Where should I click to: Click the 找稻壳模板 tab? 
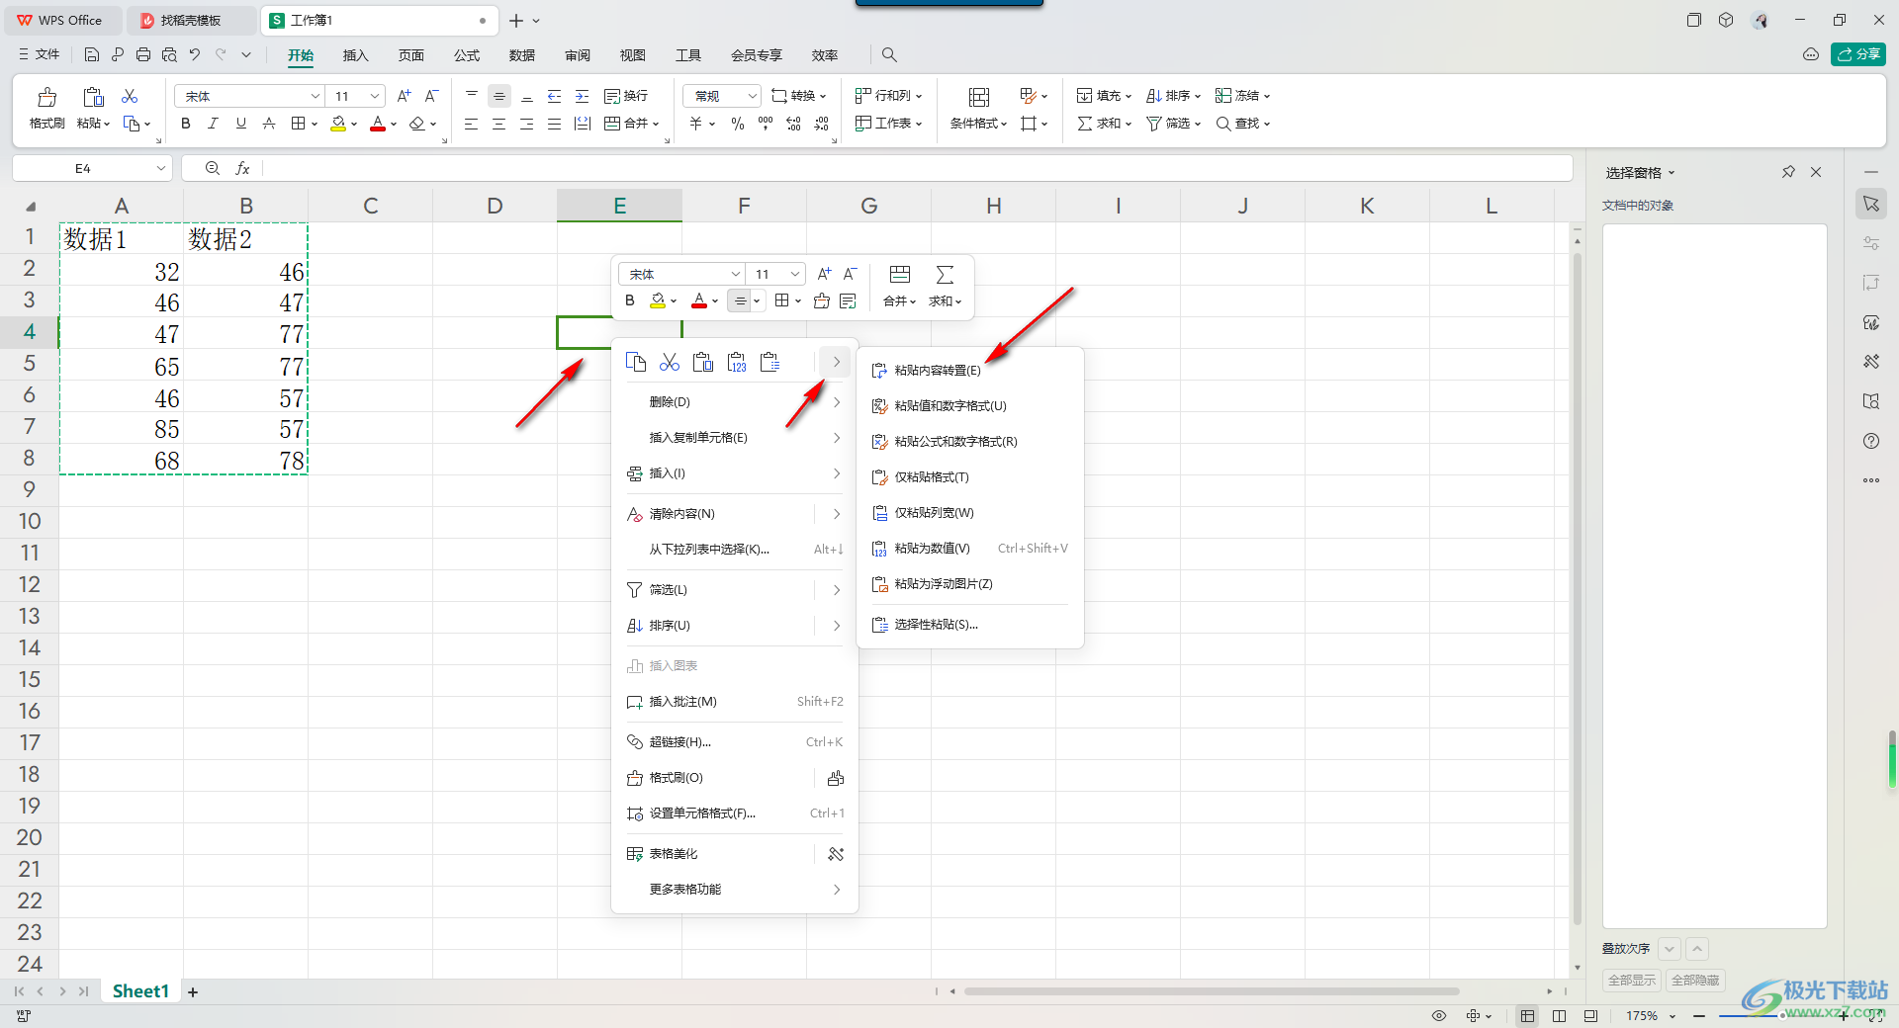click(x=190, y=21)
